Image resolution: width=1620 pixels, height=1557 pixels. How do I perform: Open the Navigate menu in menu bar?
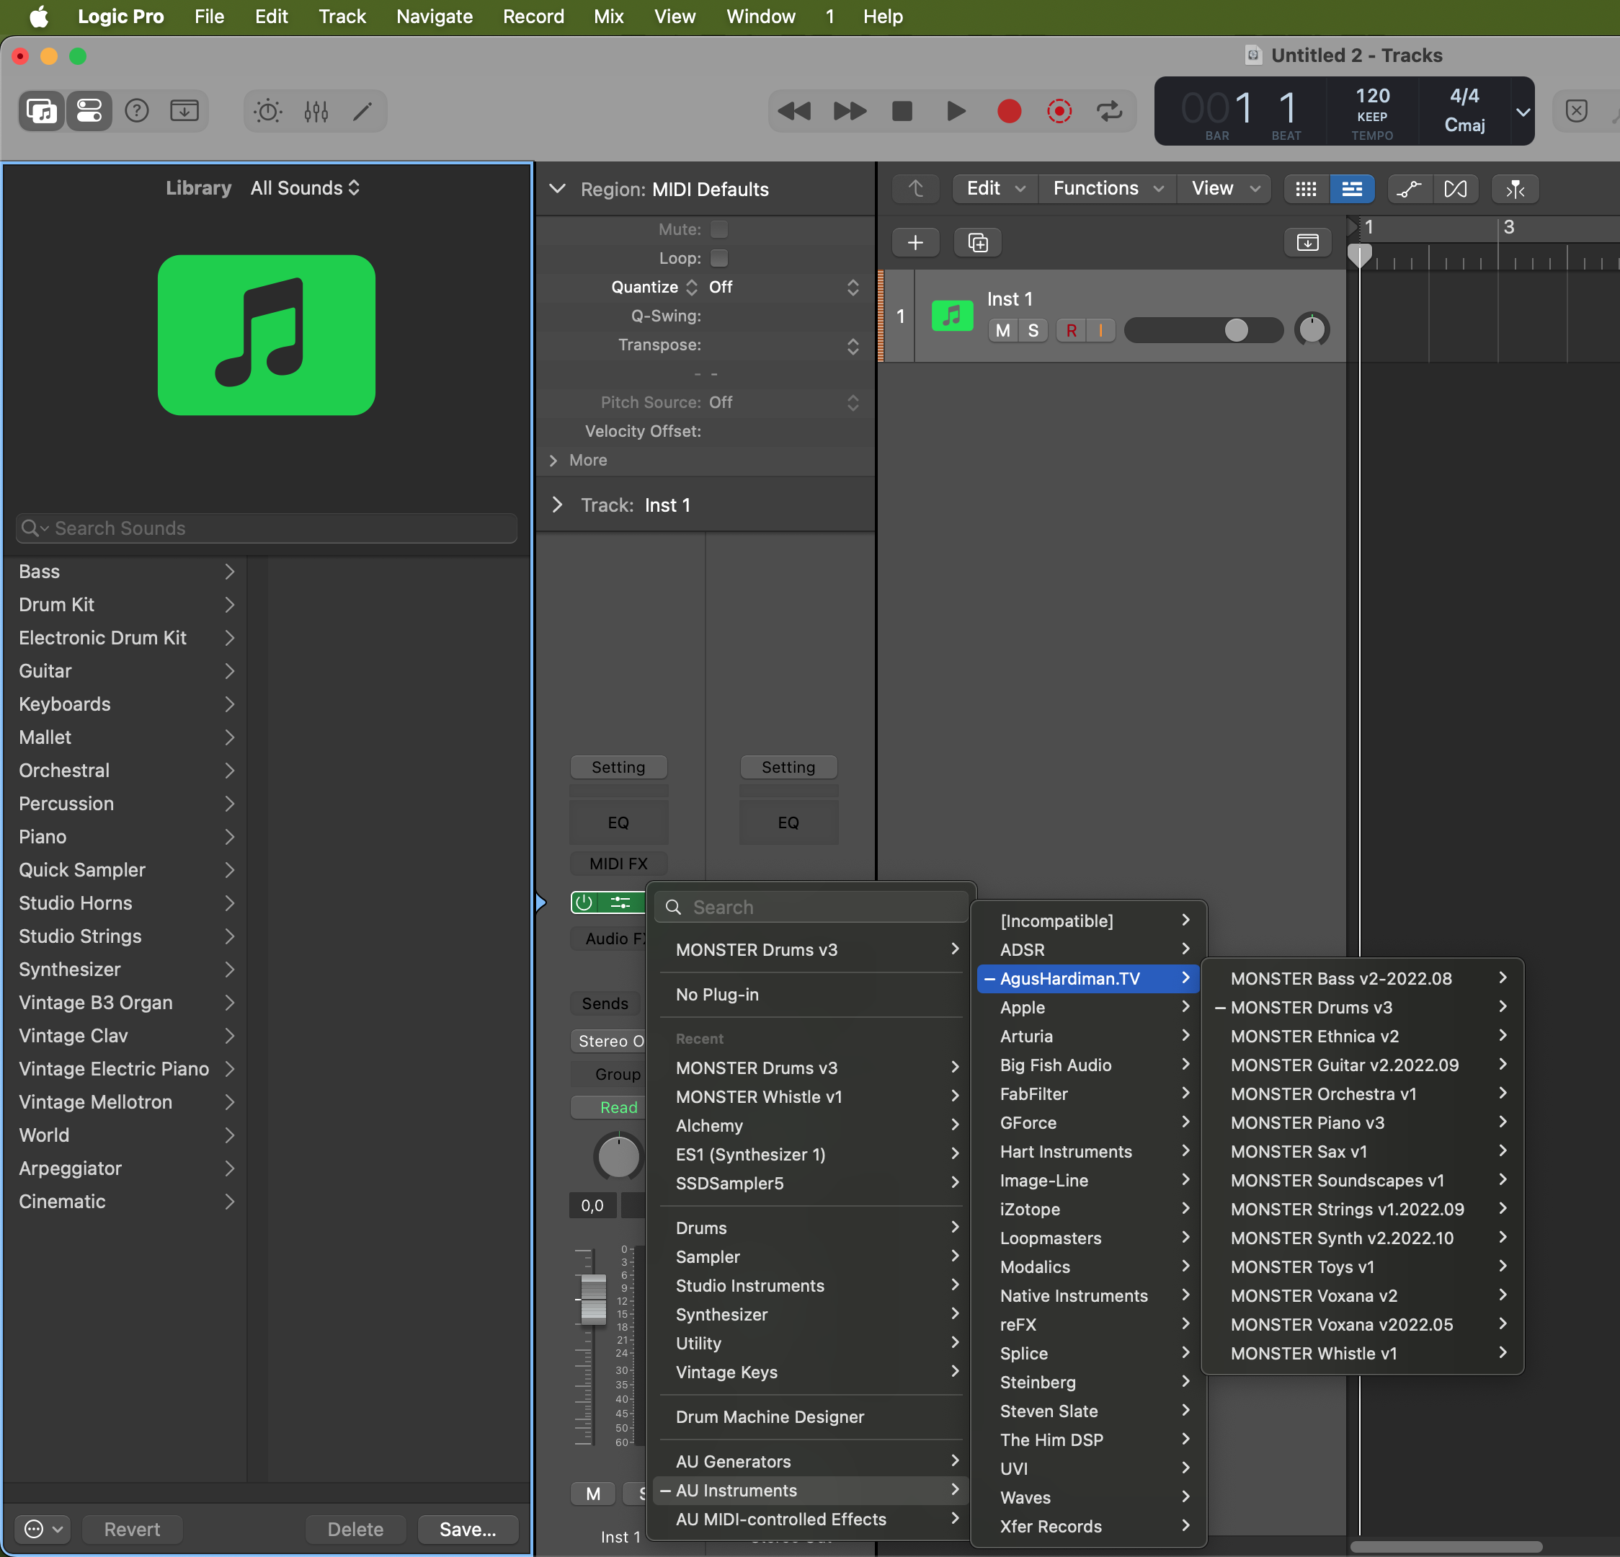(x=435, y=17)
